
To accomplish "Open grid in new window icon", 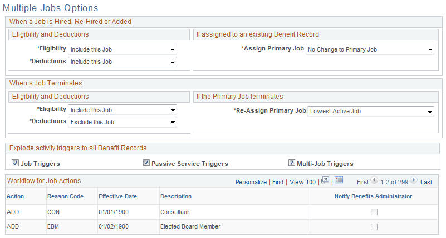I will coord(325,180).
